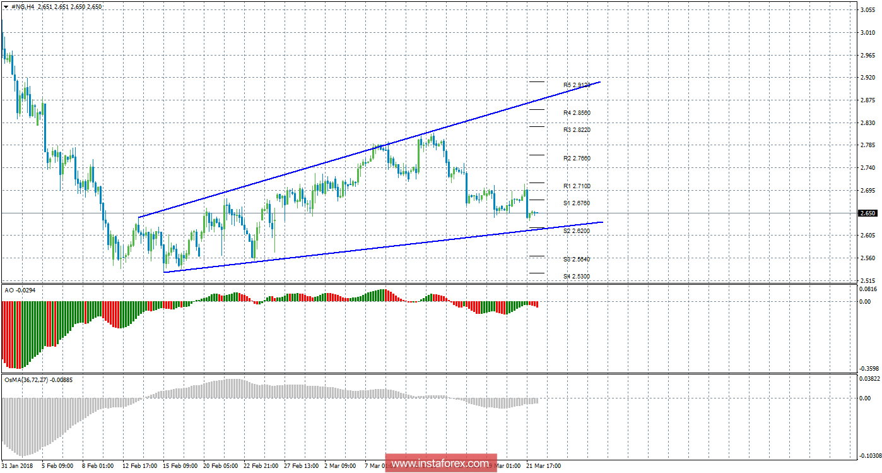882x473 pixels.
Task: Click the -0.3598 value on AO scale
Action: coord(869,368)
